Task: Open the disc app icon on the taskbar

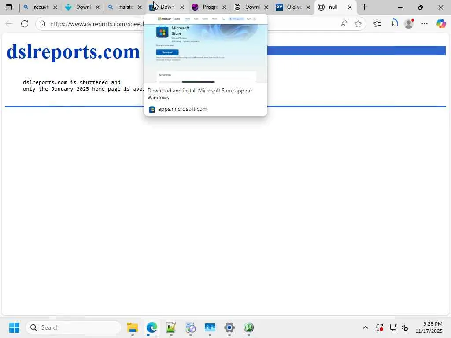Action: pyautogui.click(x=190, y=327)
